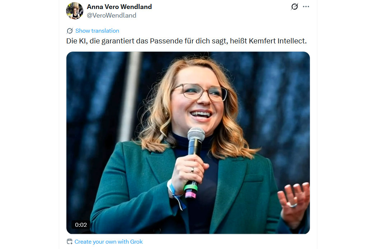377x249 pixels.
Task: Click the 0:02 video duration badge
Action: (x=81, y=225)
